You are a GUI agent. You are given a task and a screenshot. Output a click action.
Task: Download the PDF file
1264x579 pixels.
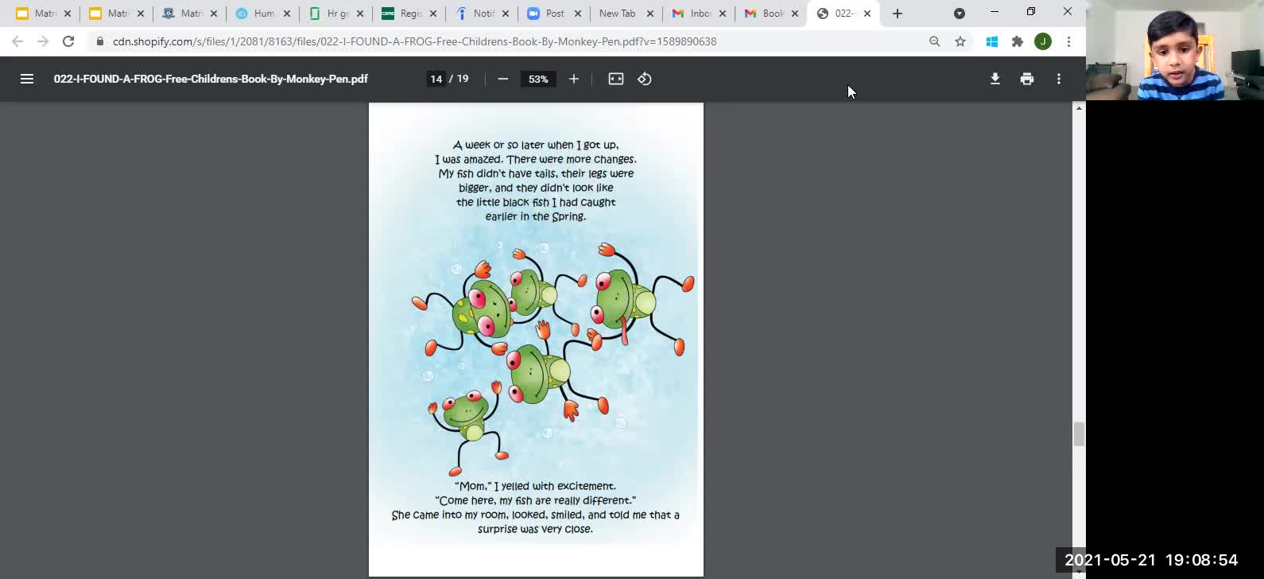tap(995, 79)
